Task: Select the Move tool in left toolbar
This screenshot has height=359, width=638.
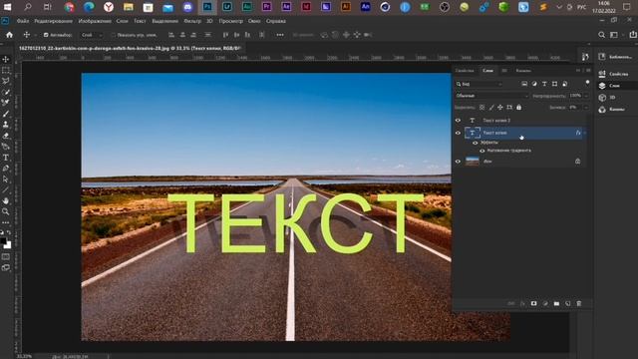Action: coord(6,60)
